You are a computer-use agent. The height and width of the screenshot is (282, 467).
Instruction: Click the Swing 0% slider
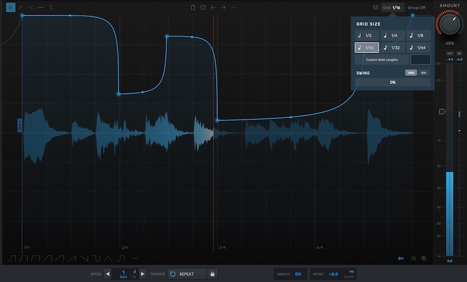click(392, 82)
